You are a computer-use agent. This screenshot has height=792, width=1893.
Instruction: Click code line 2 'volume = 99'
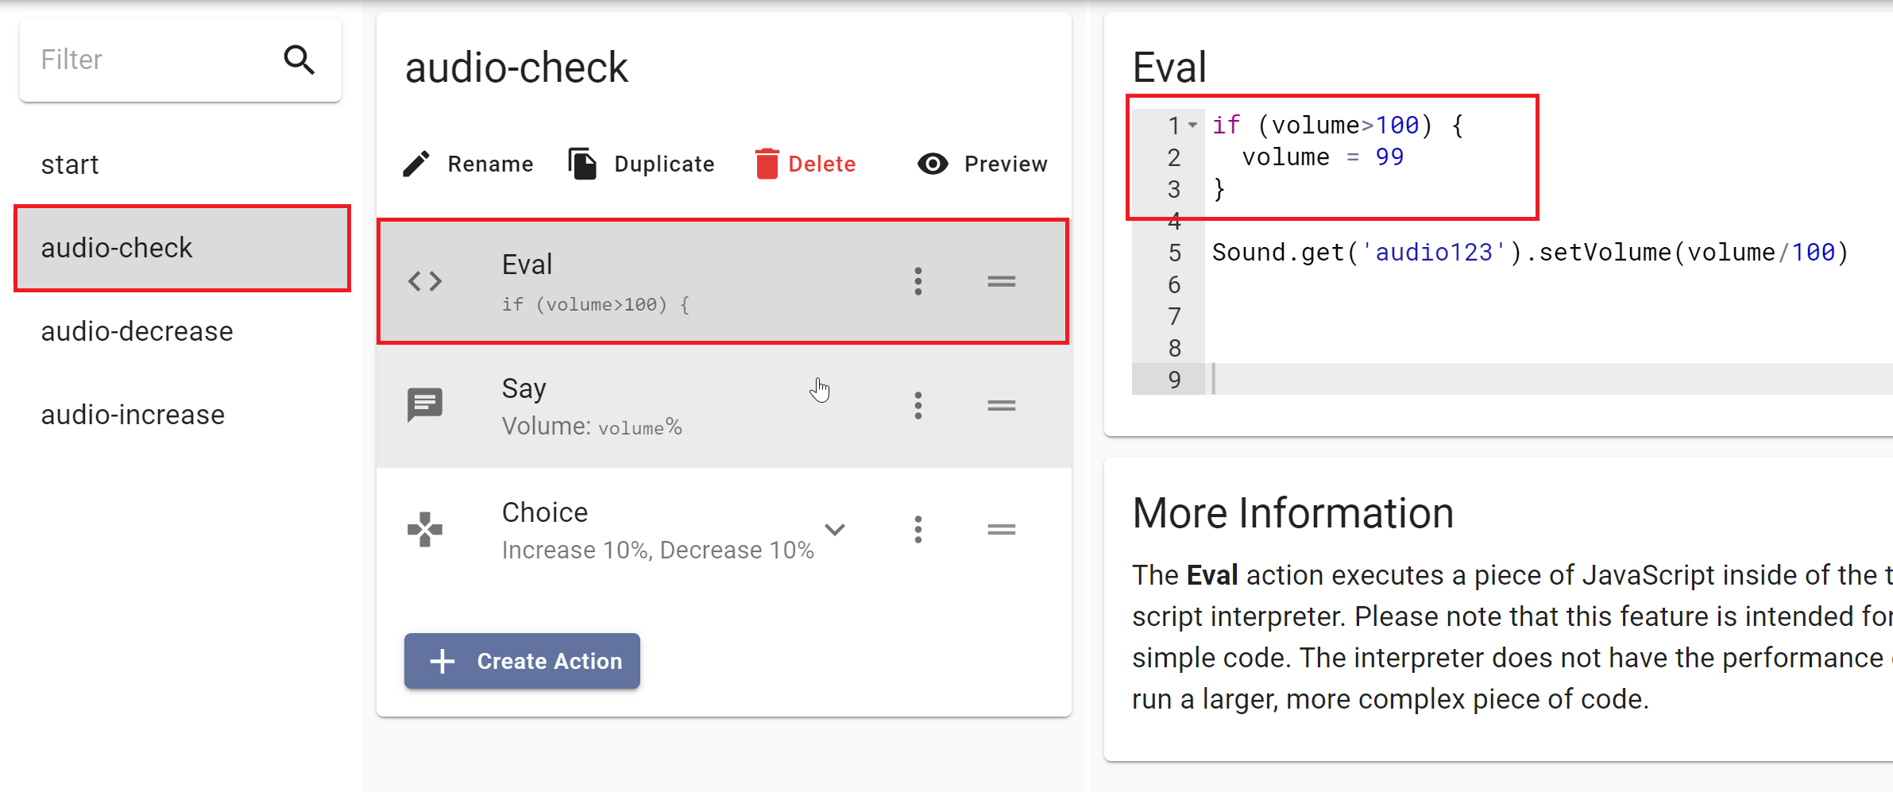click(x=1323, y=157)
